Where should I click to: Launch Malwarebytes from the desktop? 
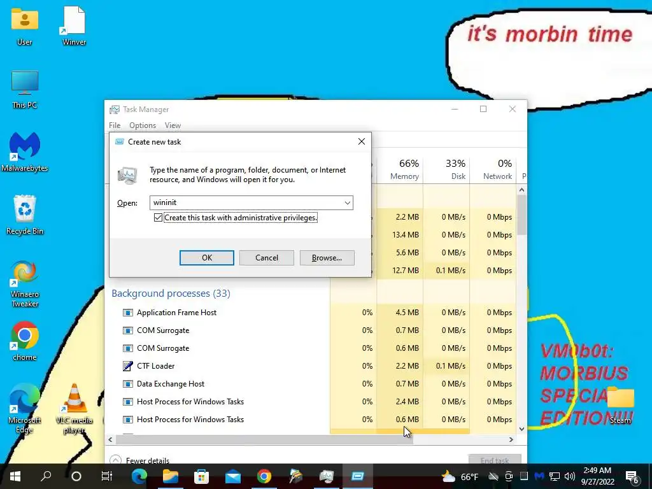tap(25, 152)
